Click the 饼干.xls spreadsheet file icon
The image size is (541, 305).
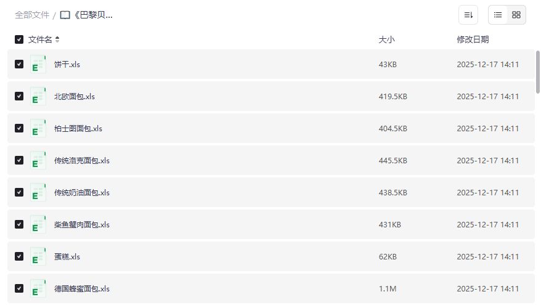tap(38, 64)
